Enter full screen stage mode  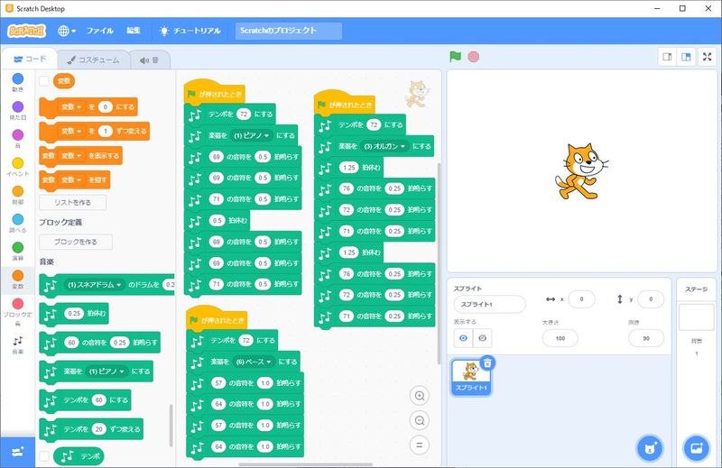pyautogui.click(x=707, y=57)
